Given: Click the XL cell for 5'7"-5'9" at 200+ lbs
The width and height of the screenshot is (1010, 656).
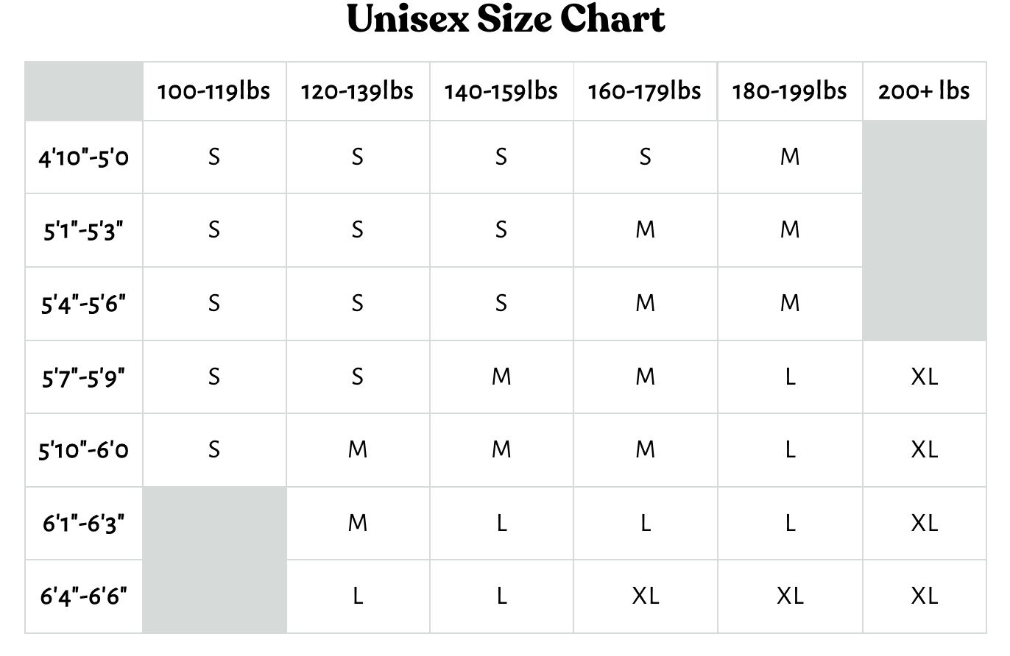Looking at the screenshot, I should [924, 377].
